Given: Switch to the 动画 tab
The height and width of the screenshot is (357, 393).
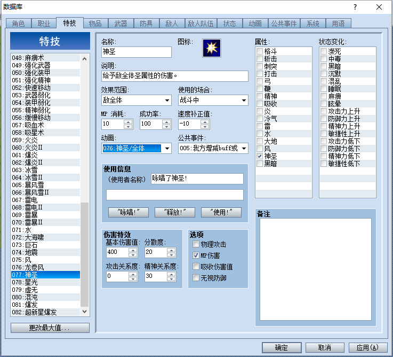Looking at the screenshot, I should [255, 24].
